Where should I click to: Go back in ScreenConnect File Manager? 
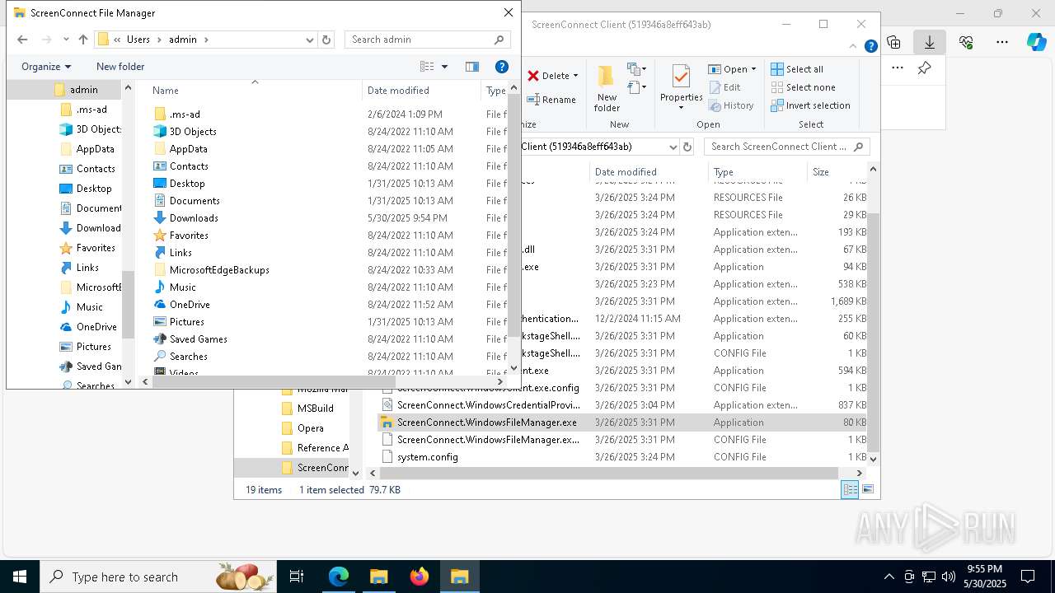pyautogui.click(x=22, y=40)
